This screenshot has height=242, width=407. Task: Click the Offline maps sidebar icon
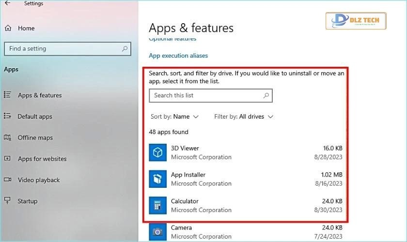(7, 138)
